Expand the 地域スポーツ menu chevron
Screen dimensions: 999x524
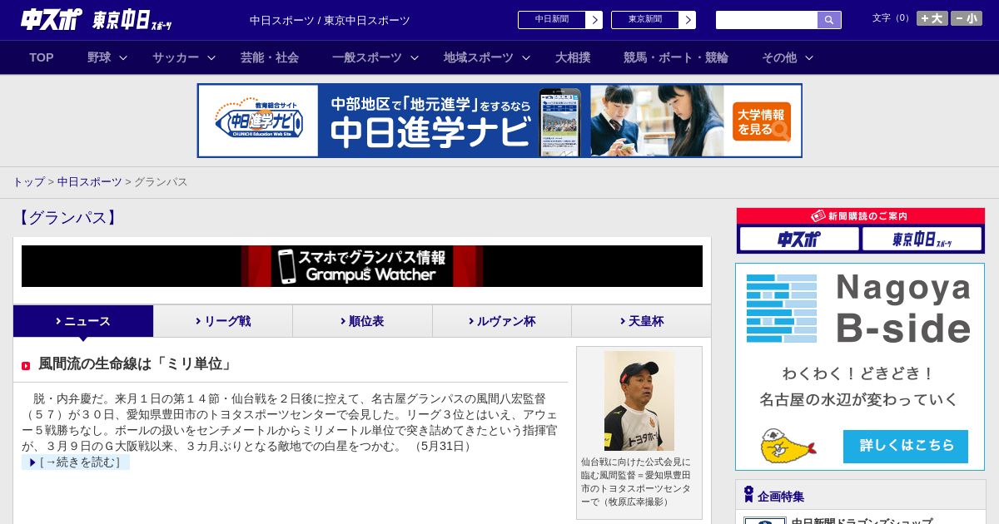526,57
